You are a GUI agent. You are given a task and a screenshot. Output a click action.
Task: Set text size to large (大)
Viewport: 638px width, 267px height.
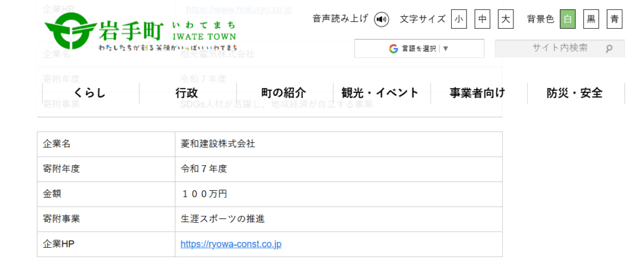[x=506, y=19]
